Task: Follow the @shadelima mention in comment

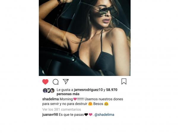Action: [104, 115]
